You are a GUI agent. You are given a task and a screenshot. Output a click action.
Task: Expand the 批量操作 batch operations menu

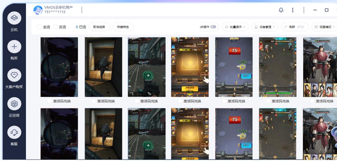point(235,27)
